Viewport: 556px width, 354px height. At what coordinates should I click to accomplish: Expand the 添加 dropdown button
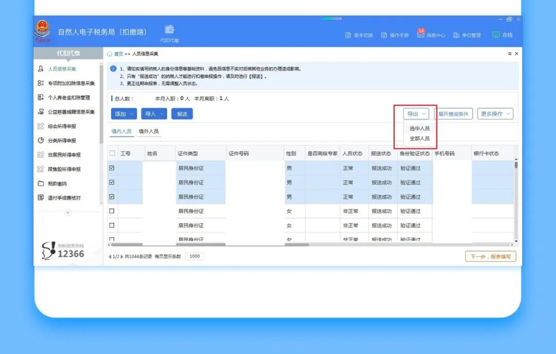(124, 114)
